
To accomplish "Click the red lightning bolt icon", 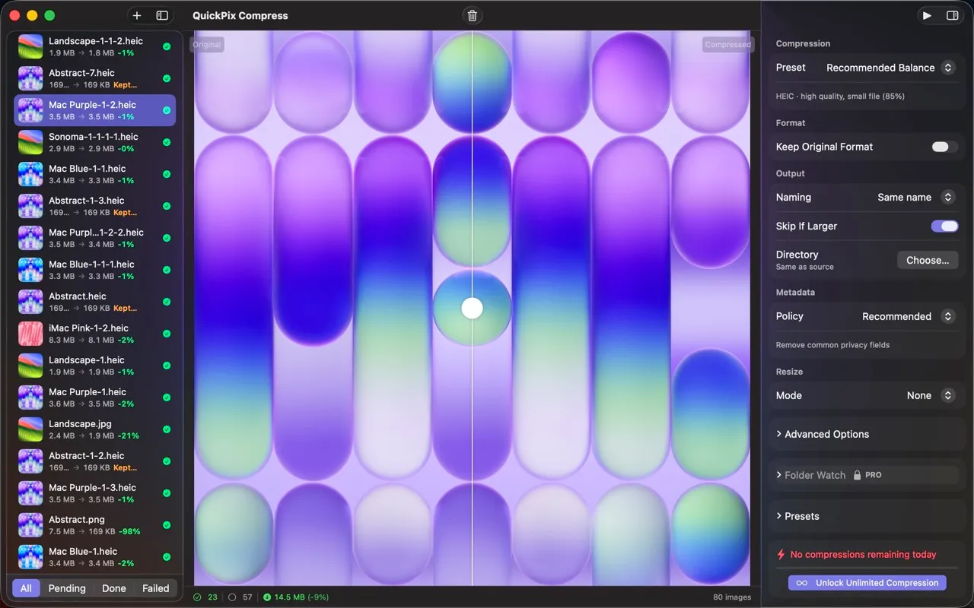I will [781, 554].
